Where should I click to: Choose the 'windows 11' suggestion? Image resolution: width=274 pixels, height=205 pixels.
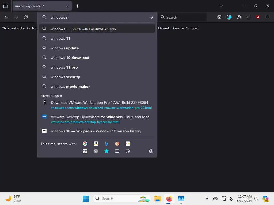pos(97,38)
